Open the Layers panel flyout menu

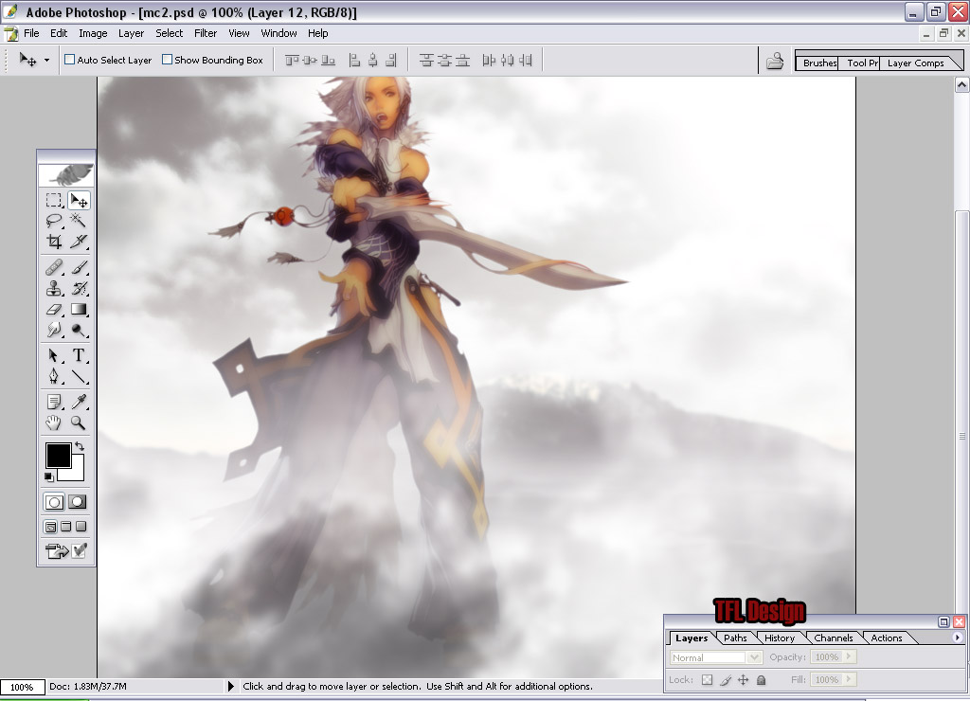tap(957, 638)
